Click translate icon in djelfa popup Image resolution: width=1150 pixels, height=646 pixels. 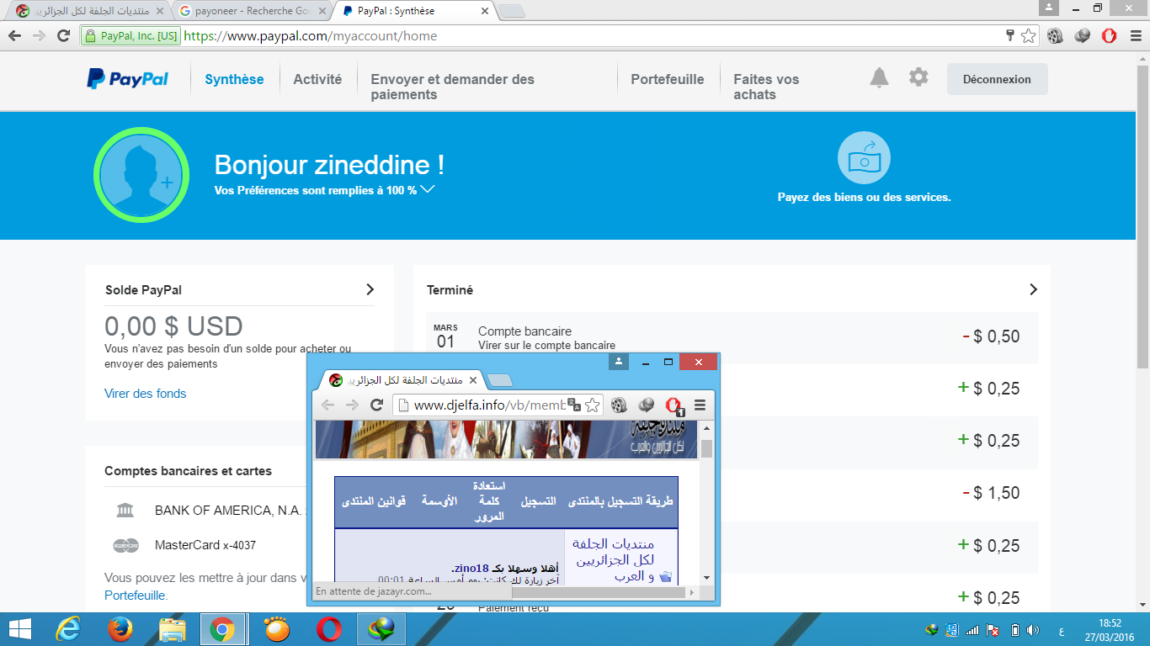pos(574,405)
